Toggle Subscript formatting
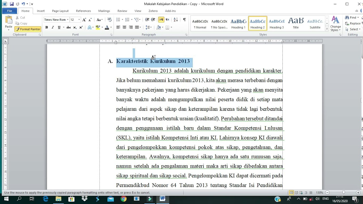This screenshot has width=363, height=204. (75, 27)
